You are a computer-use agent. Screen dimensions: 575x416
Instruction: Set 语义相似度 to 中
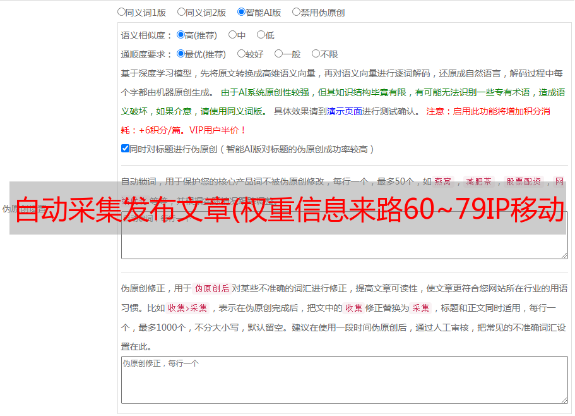pos(232,35)
